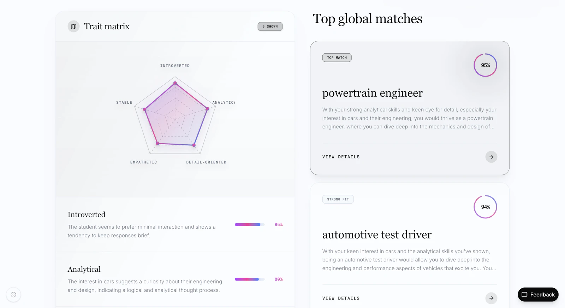Click the Introverted trait heading
The width and height of the screenshot is (565, 308).
tap(87, 215)
